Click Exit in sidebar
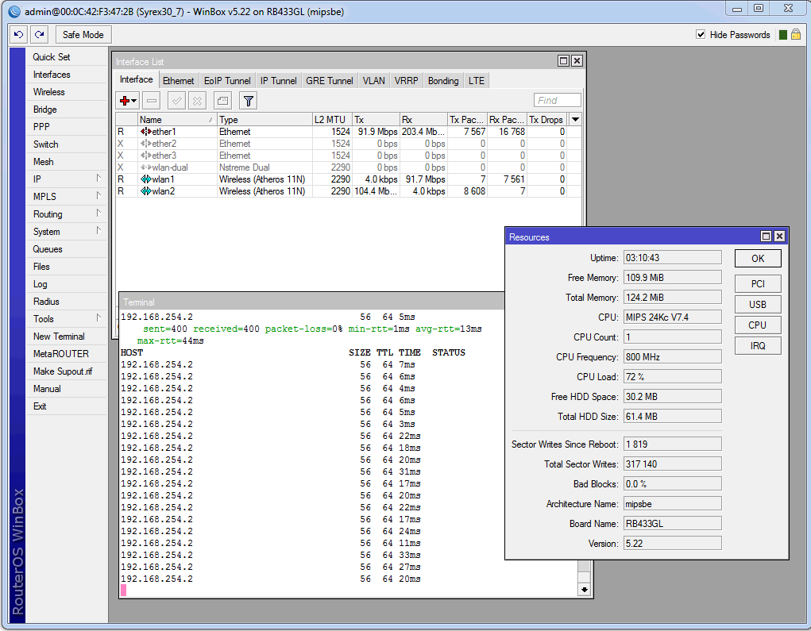 point(66,406)
